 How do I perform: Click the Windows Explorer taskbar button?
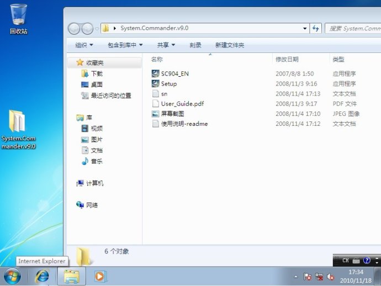coord(71,276)
